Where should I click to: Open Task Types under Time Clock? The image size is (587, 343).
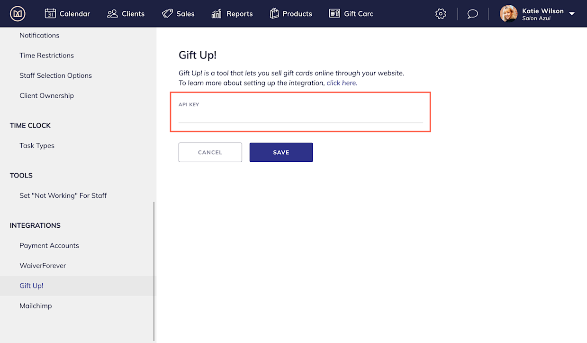tap(36, 145)
